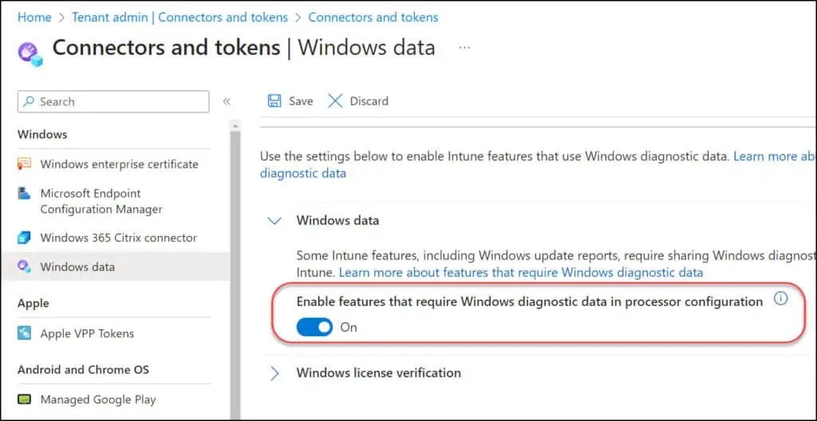
Task: Click Android and Chrome OS group header
Action: click(x=83, y=370)
